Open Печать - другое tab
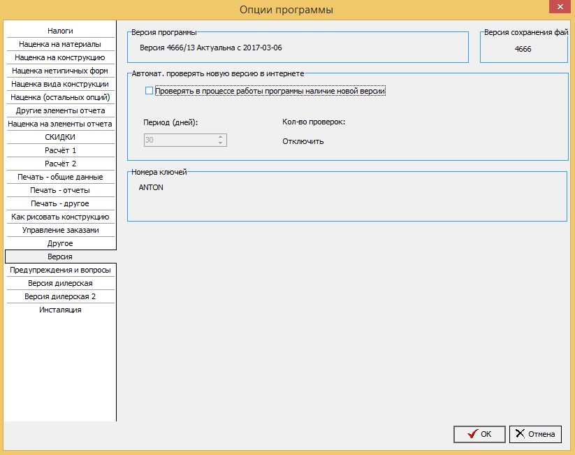 tap(60, 203)
